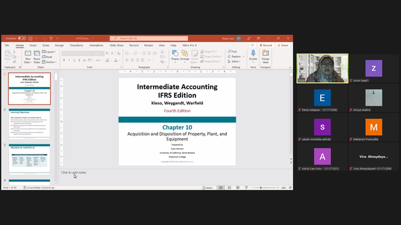The image size is (401, 225).
Task: Select slide 2 Learning Objectives thumbnail
Action: click(29, 124)
